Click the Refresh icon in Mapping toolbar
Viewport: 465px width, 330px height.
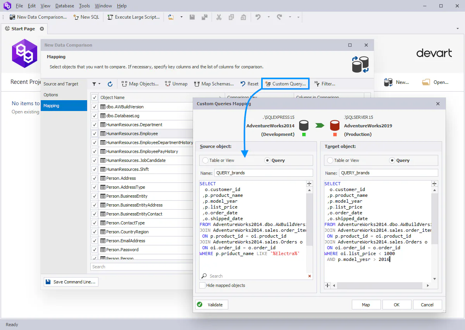tap(110, 84)
